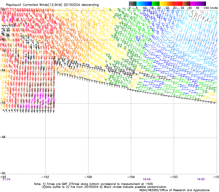Click the blue 10-15 knots color swatch
This screenshot has height=192, width=219.
click(x=148, y=4)
